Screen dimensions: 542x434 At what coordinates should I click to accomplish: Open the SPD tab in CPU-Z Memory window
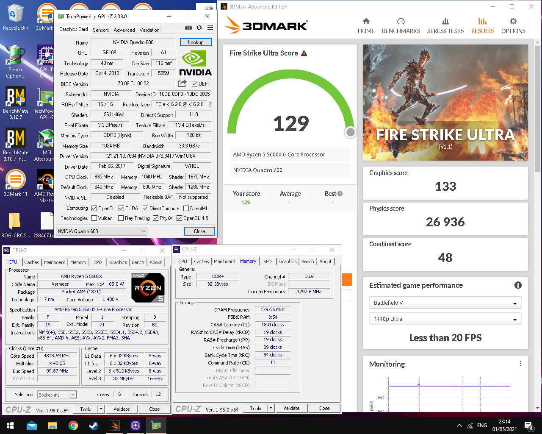tap(268, 262)
